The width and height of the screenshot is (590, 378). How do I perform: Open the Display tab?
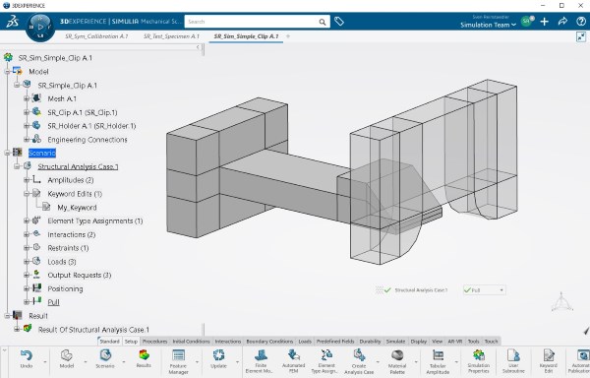coord(419,342)
